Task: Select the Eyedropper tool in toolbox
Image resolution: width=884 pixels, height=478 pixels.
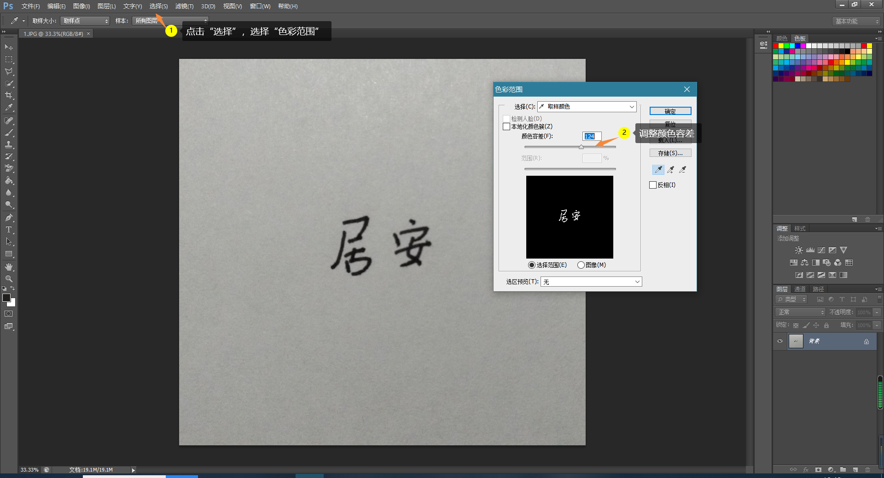Action: coord(9,108)
